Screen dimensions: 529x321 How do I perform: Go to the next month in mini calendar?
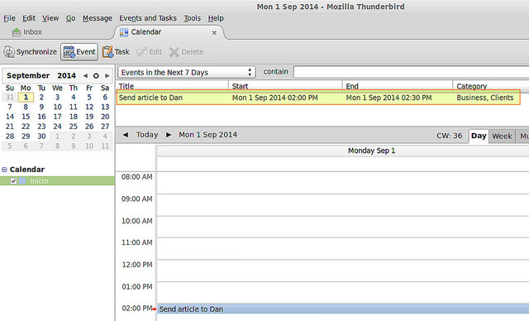tap(107, 75)
